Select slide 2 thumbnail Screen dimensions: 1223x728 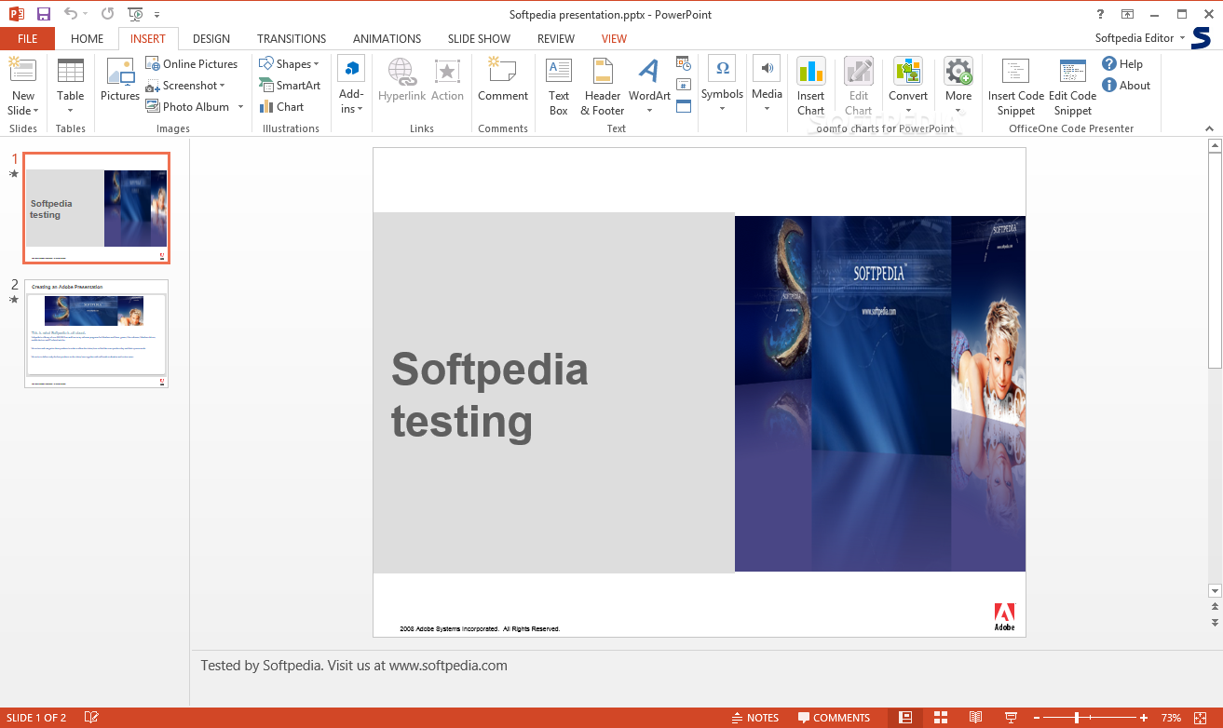96,333
